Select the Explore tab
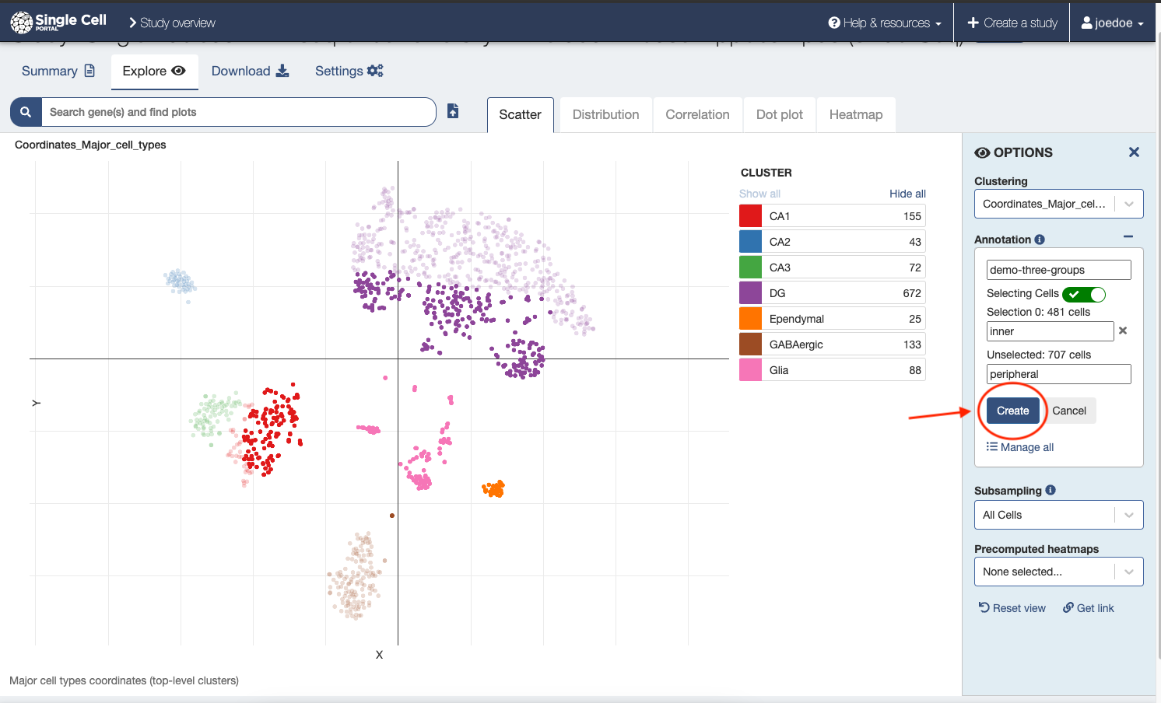The width and height of the screenshot is (1161, 703). pos(154,71)
